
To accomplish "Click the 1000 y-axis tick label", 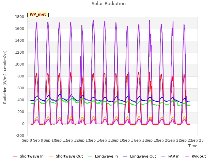I will [20, 64].
